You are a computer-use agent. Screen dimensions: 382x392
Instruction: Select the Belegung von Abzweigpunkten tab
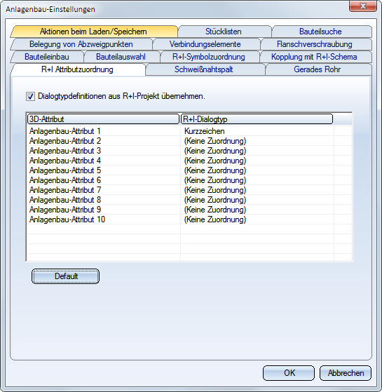coord(81,44)
